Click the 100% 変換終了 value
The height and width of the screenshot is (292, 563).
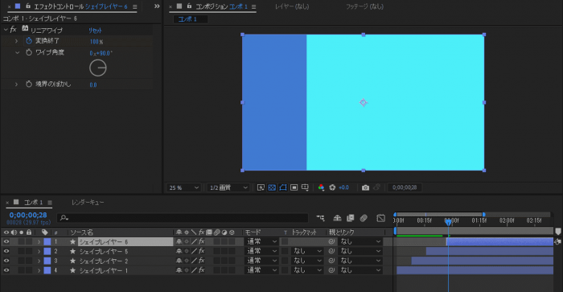tap(97, 42)
